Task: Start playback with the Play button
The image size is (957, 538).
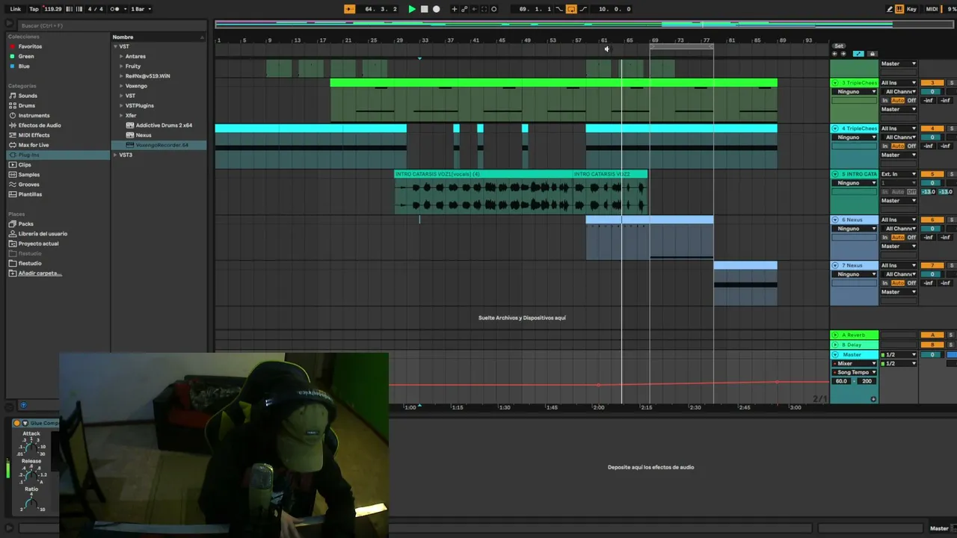Action: coord(412,9)
